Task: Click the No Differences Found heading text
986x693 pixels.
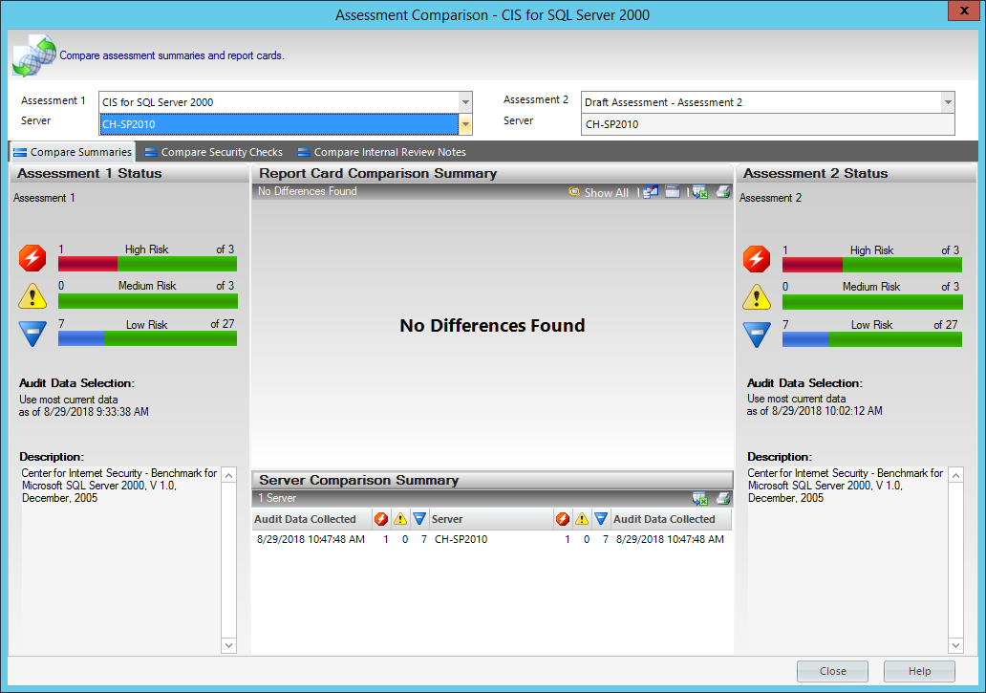Action: pyautogui.click(x=492, y=325)
